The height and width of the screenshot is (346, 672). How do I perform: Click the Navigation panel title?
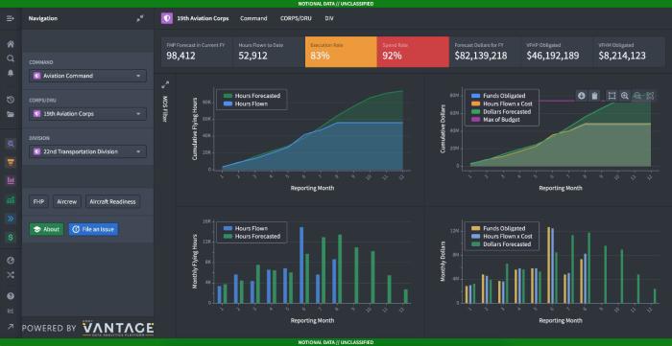point(43,19)
